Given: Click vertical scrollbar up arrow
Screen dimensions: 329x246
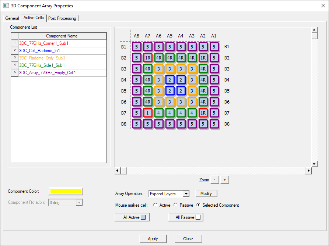Looking at the screenshot, I should (314, 30).
